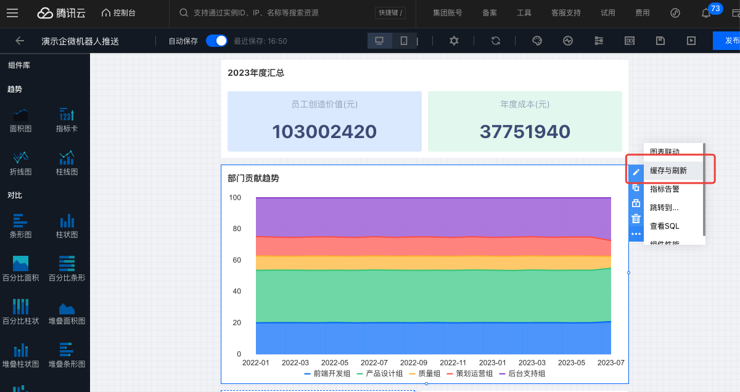Select 缓存与刷新 from the context menu
740x392 pixels.
668,170
